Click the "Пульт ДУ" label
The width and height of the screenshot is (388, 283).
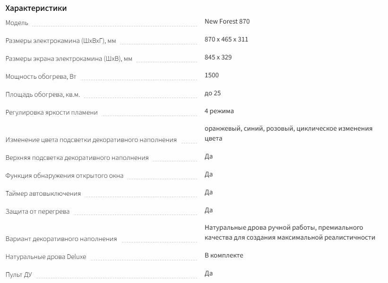point(18,275)
